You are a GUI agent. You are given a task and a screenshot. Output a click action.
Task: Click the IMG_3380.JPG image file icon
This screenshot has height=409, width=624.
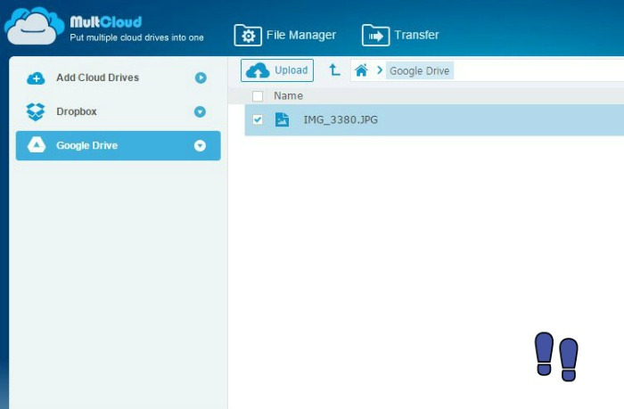tap(283, 119)
